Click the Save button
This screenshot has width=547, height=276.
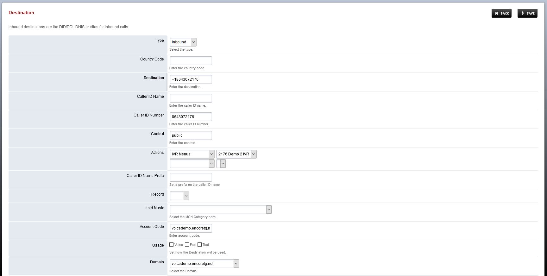[527, 13]
